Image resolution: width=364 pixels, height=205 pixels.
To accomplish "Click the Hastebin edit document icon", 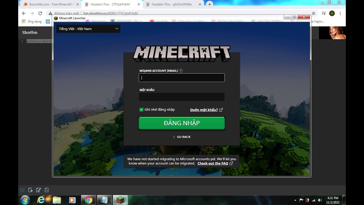I will tap(38, 190).
